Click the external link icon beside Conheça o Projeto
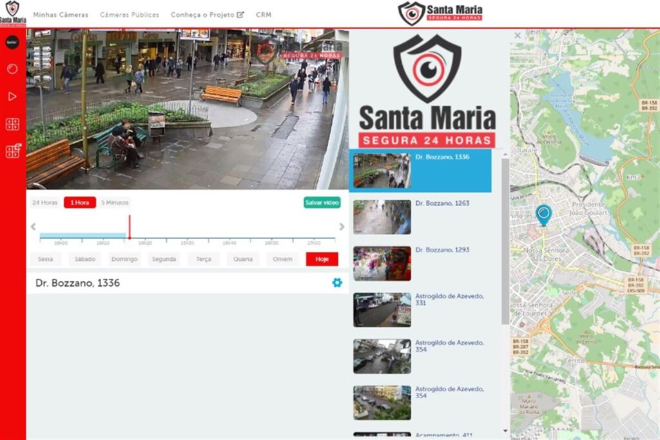Screen dimensions: 660x440 point(240,15)
